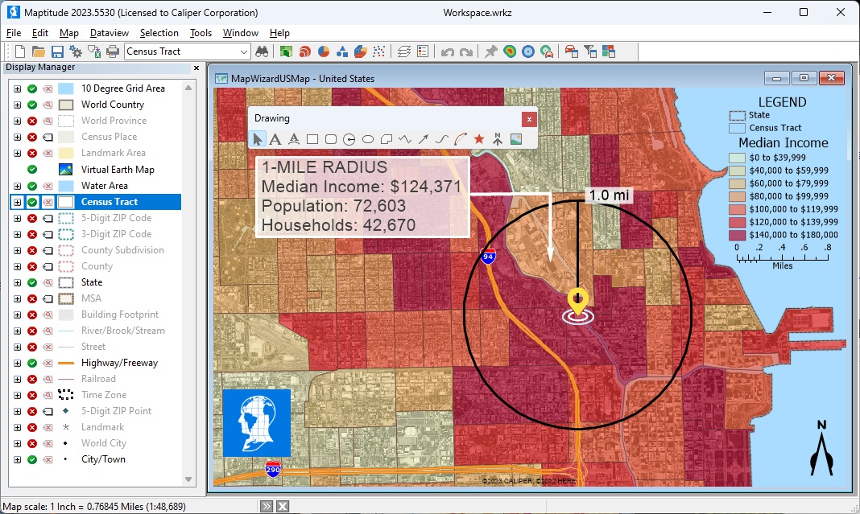The width and height of the screenshot is (860, 514).
Task: Choose the red Star symbol tool
Action: [x=479, y=139]
